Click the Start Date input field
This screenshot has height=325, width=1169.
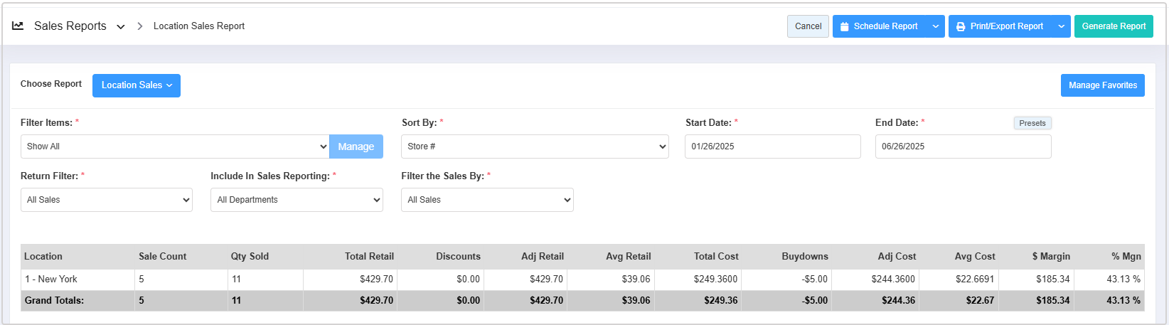pos(772,146)
